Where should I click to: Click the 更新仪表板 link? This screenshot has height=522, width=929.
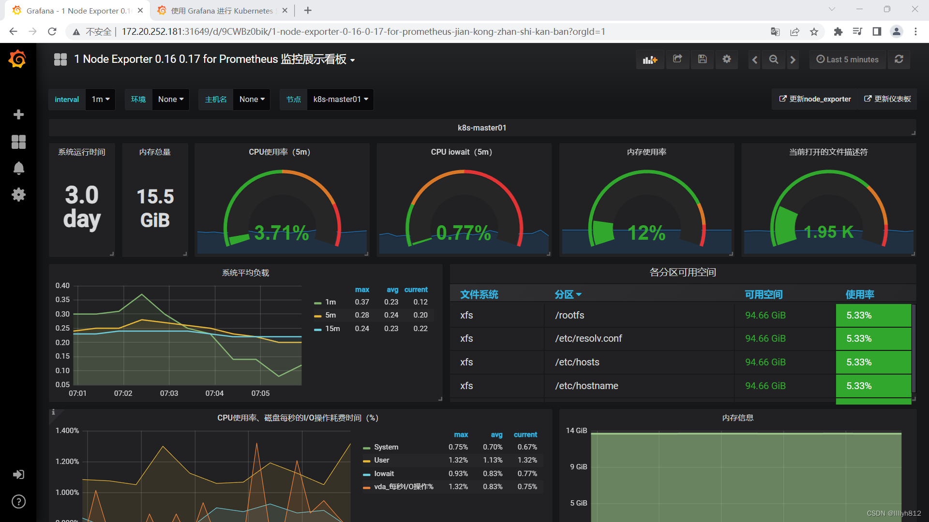pos(887,99)
